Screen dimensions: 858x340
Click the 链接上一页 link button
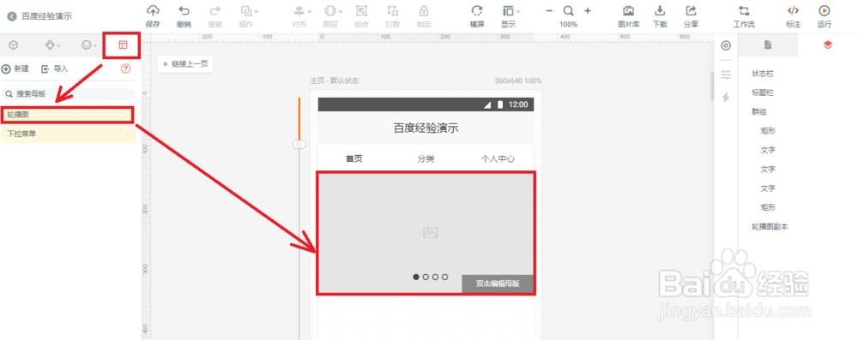tap(185, 64)
